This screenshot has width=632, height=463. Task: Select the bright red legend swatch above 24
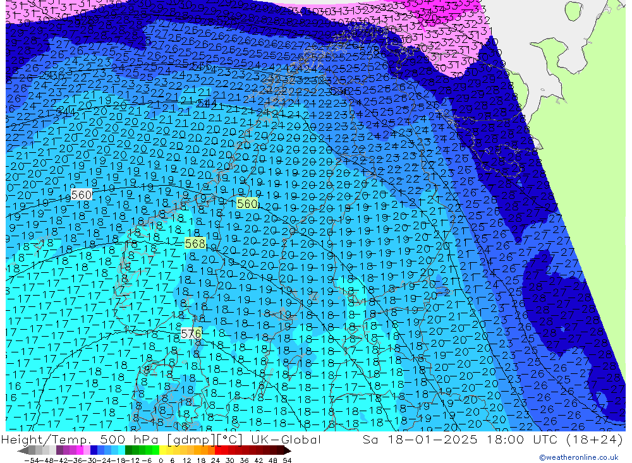(x=218, y=451)
